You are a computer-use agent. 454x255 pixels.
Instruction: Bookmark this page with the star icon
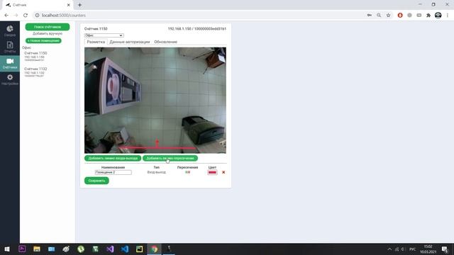point(388,16)
